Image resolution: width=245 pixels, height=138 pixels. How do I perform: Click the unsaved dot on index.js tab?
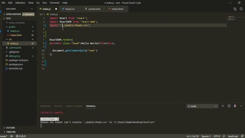(x=56, y=9)
